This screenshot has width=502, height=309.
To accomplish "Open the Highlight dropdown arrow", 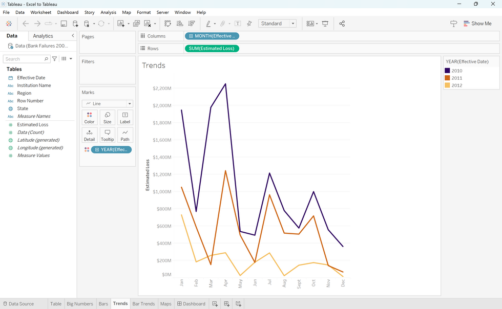I will click(215, 24).
